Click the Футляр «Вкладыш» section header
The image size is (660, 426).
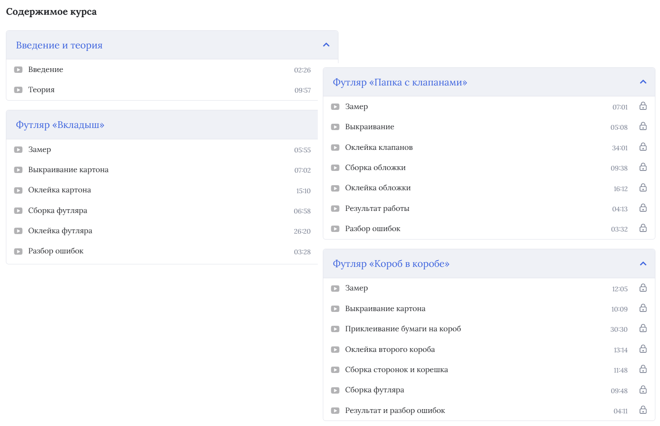(x=60, y=125)
